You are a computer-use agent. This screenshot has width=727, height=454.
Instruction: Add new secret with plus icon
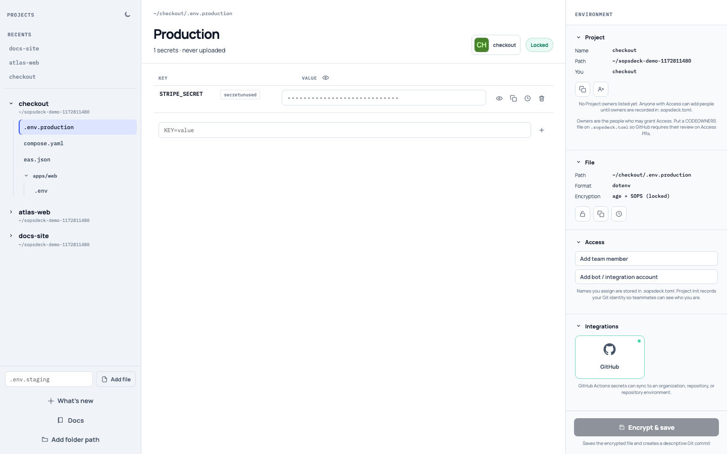pos(542,130)
